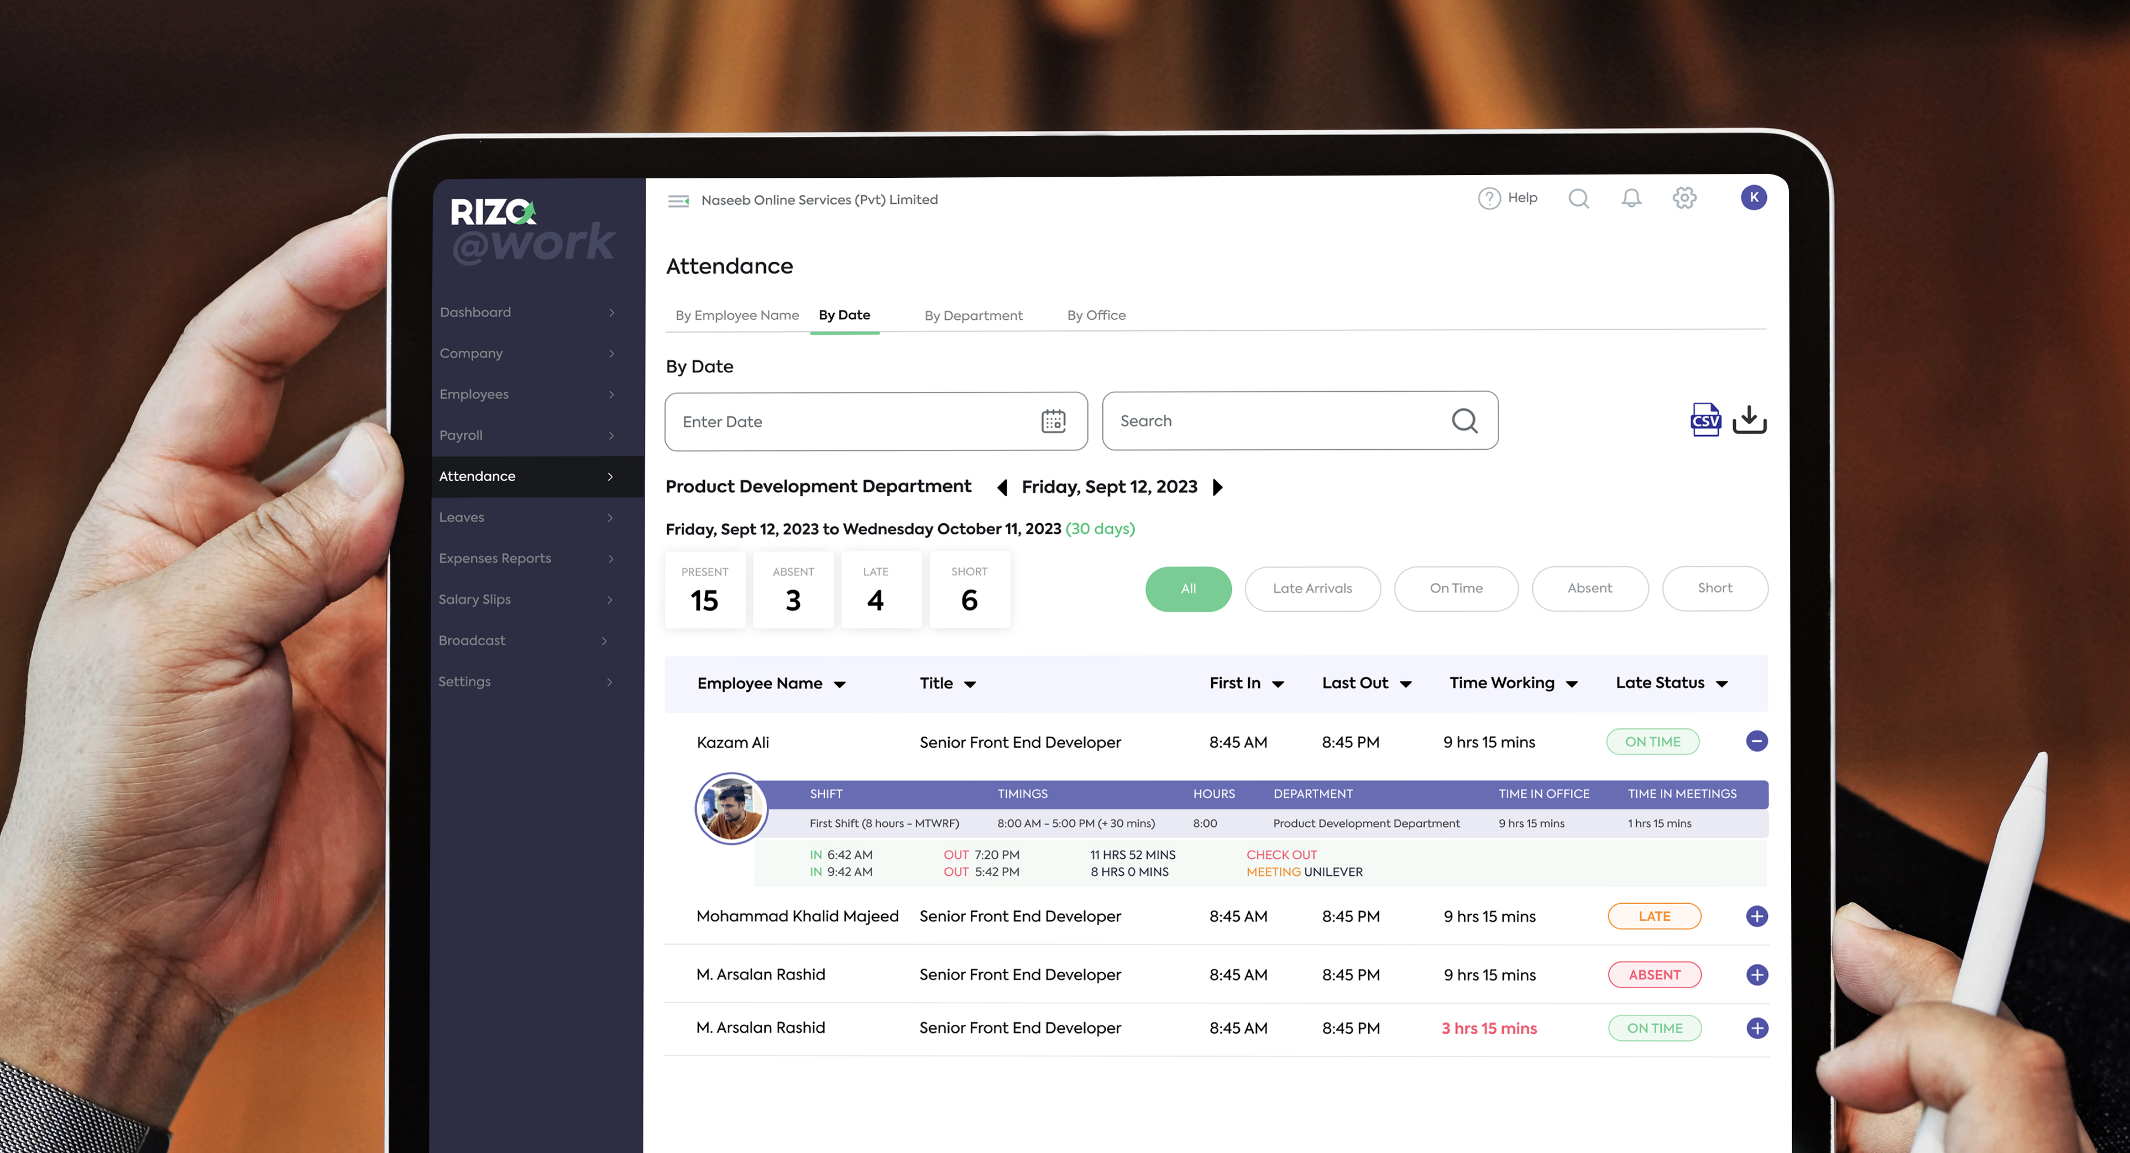
Task: Switch to By Department tab
Action: [x=973, y=315]
